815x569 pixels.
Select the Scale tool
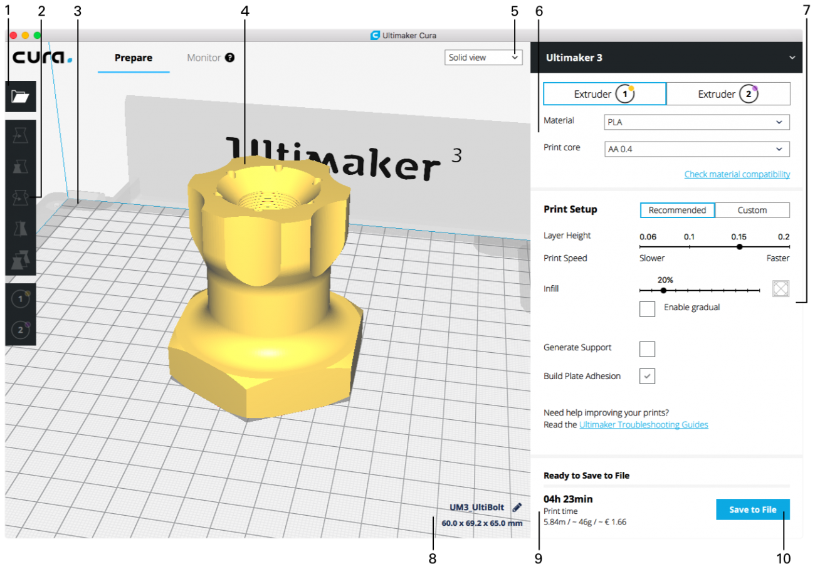point(20,166)
